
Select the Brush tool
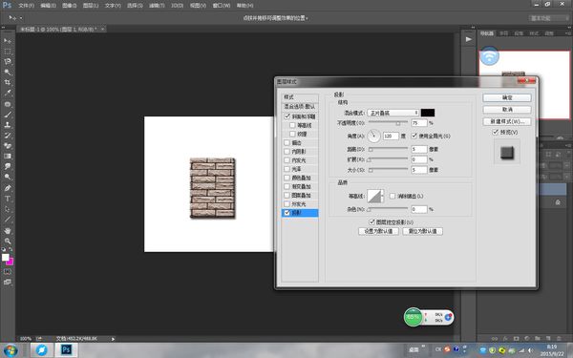[x=8, y=115]
